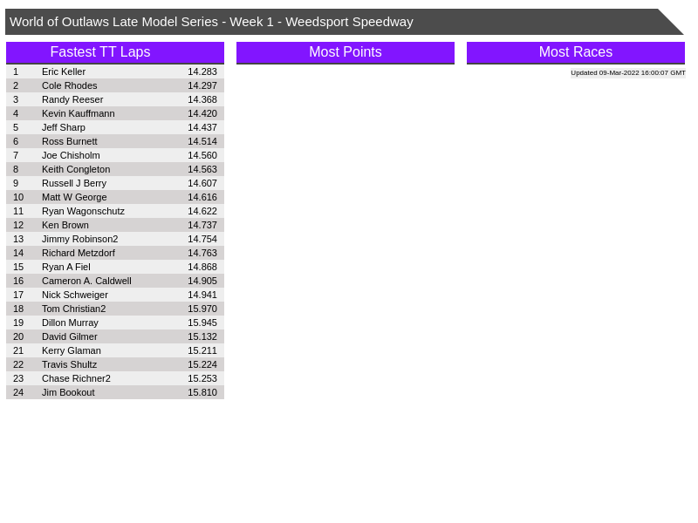The width and height of the screenshot is (698, 523).
Task: Select Ross Burnett in the lap list
Action: (x=69, y=141)
